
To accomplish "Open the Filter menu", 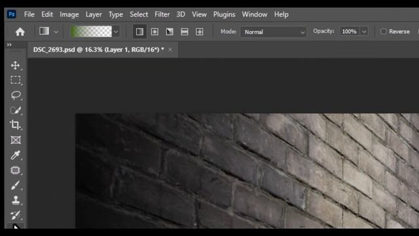I will pos(162,14).
